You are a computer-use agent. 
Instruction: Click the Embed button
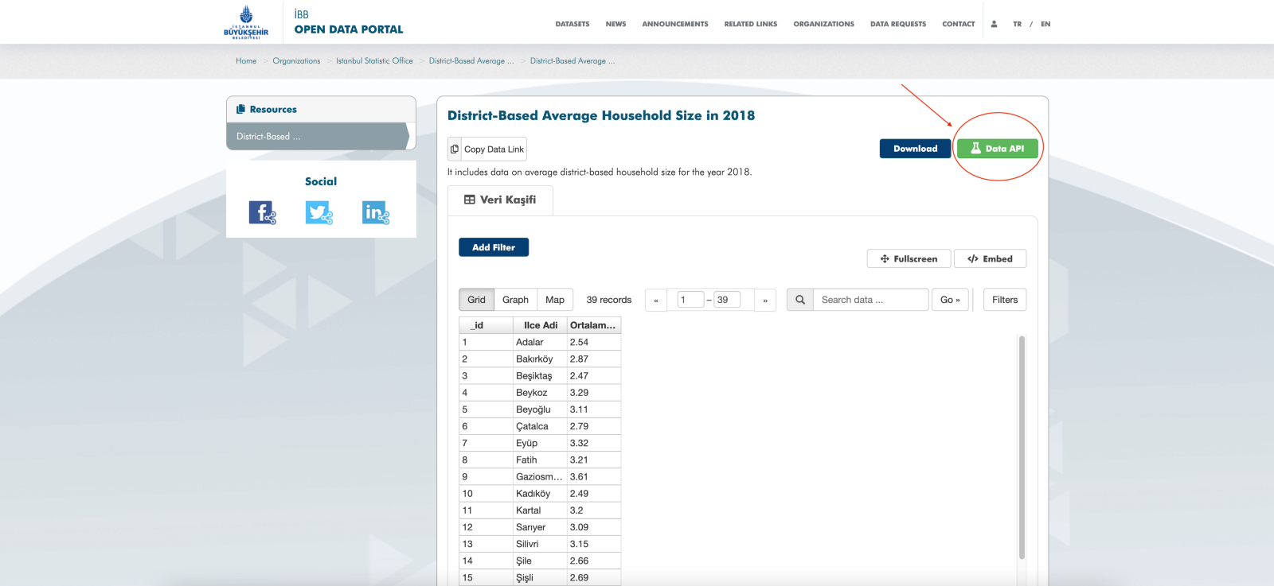(990, 258)
